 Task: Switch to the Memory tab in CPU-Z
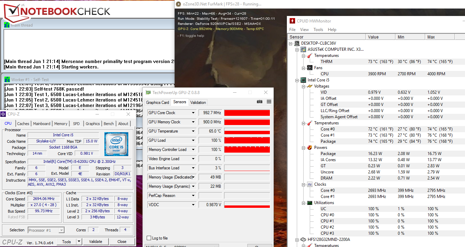(61, 124)
